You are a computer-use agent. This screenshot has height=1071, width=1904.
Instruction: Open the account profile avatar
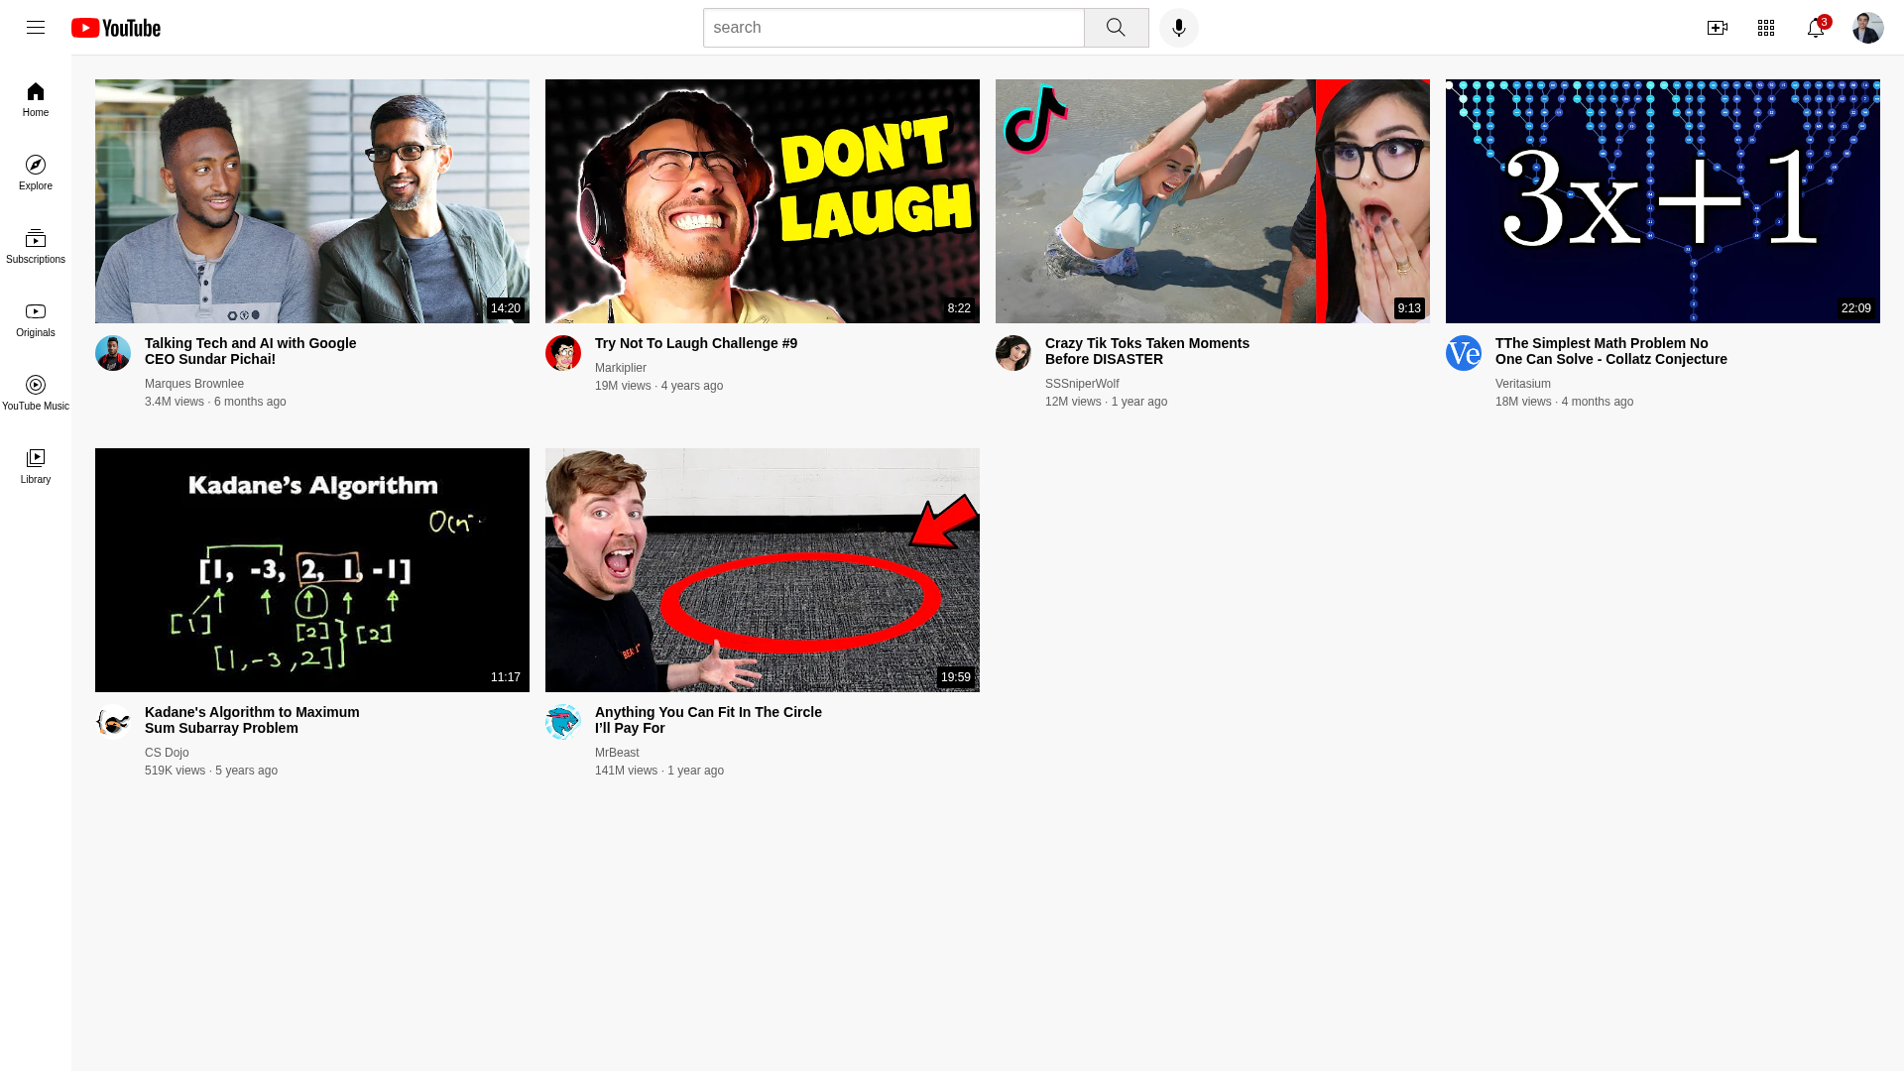tap(1868, 28)
